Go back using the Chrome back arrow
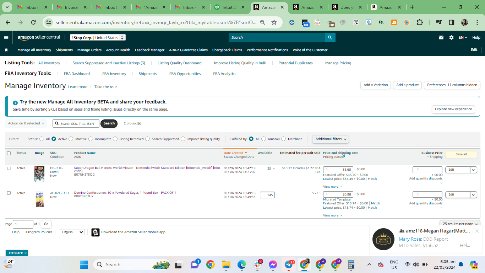This screenshot has height=273, width=485. click(8, 22)
